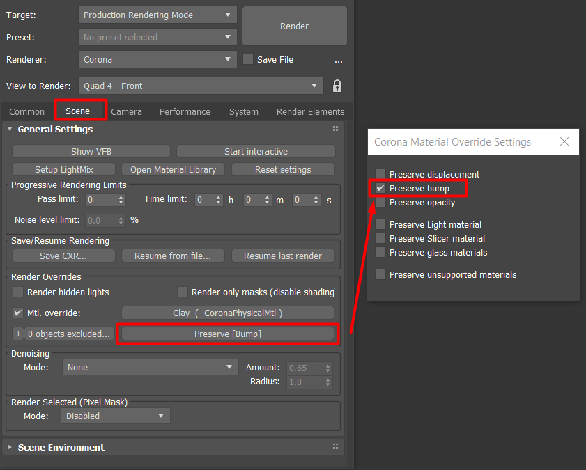Click the lock icon beside View to Render
This screenshot has height=470, width=586.
337,86
